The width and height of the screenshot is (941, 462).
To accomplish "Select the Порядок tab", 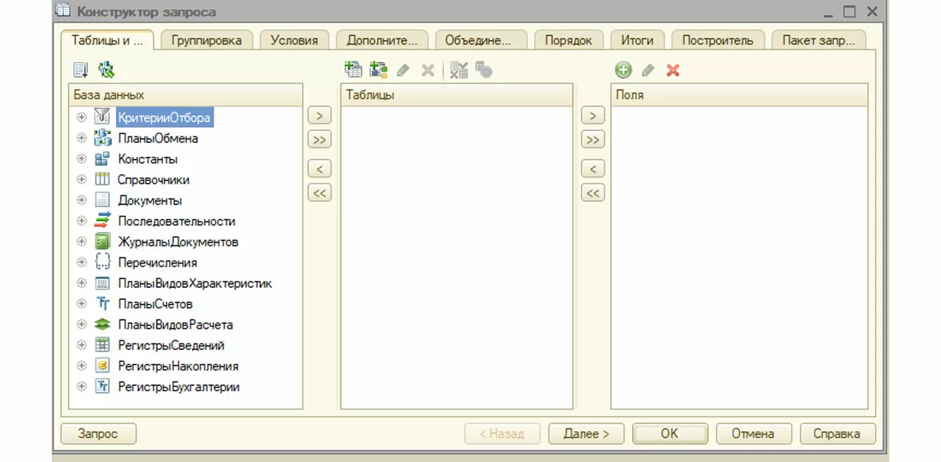I will click(569, 41).
